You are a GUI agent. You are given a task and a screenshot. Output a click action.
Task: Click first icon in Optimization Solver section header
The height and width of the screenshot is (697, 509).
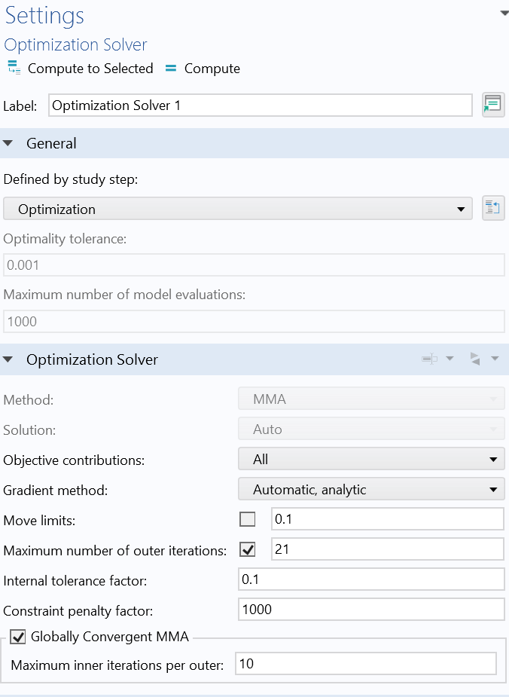(429, 359)
